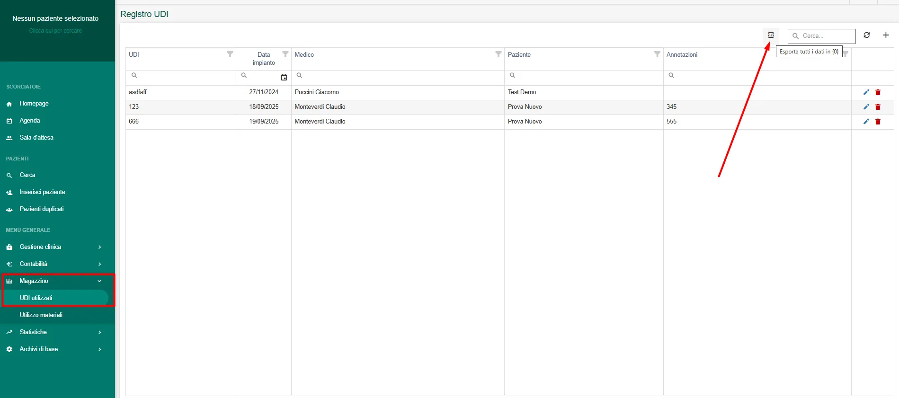
Task: Open filter for the Paziente column
Action: click(657, 54)
